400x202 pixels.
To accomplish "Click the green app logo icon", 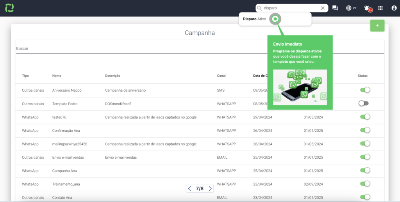I will pyautogui.click(x=9, y=8).
